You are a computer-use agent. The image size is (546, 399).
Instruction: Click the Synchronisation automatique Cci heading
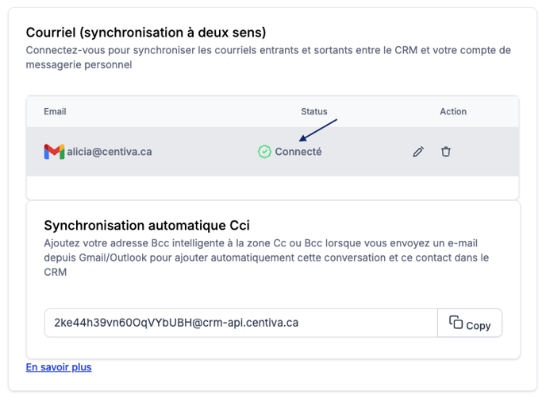[147, 225]
